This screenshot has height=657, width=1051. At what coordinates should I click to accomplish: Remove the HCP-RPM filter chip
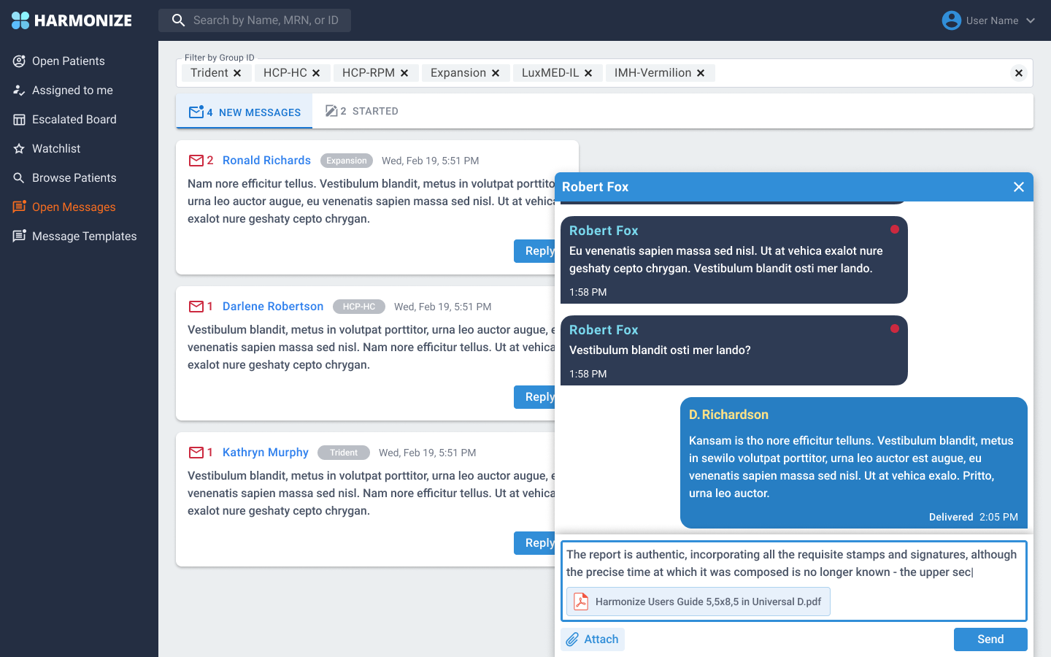[x=404, y=73]
